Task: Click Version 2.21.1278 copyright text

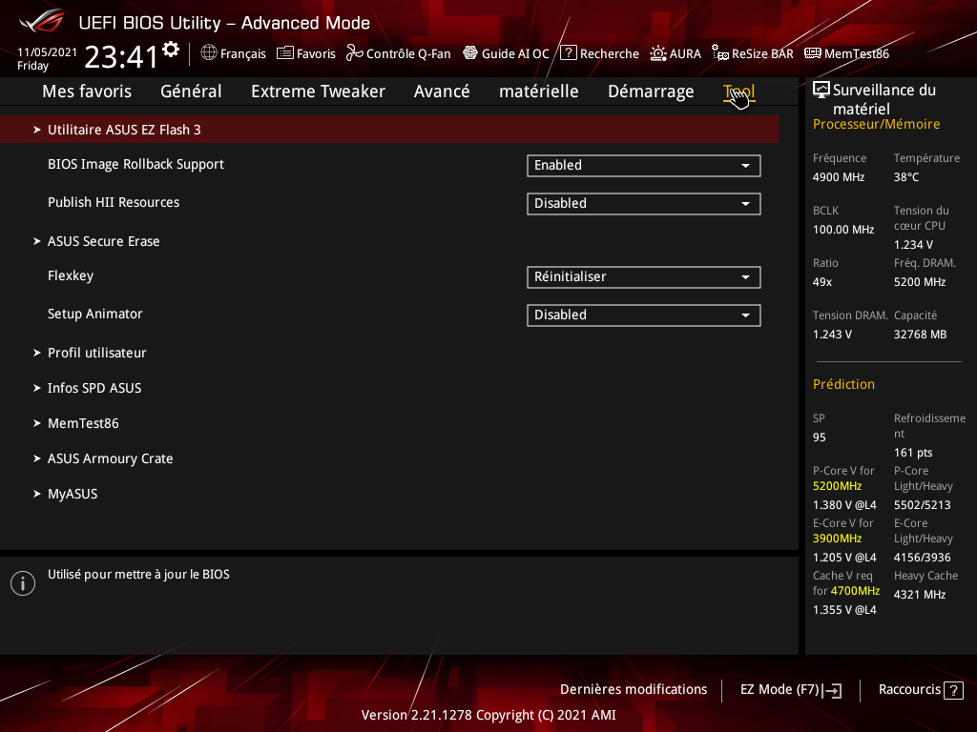Action: click(x=488, y=715)
